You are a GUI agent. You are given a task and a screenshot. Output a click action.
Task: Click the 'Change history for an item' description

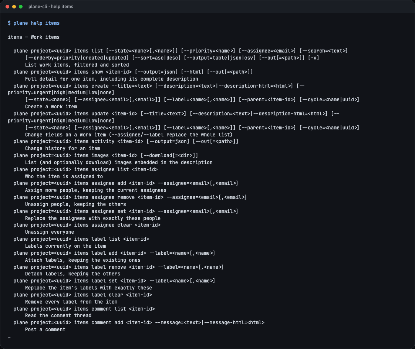tap(63, 149)
